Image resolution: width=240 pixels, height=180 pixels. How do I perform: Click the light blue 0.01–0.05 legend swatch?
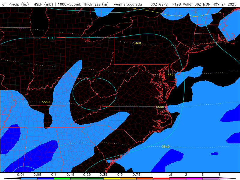[29, 178]
